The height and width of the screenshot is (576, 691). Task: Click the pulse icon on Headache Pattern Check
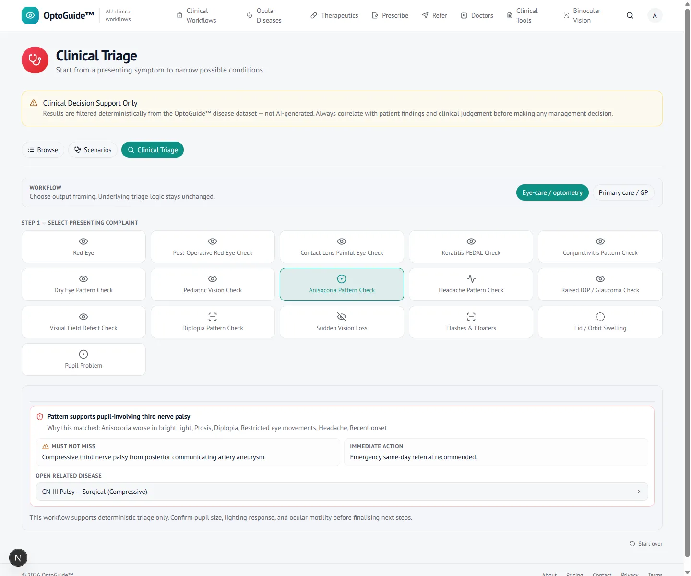[x=471, y=279]
